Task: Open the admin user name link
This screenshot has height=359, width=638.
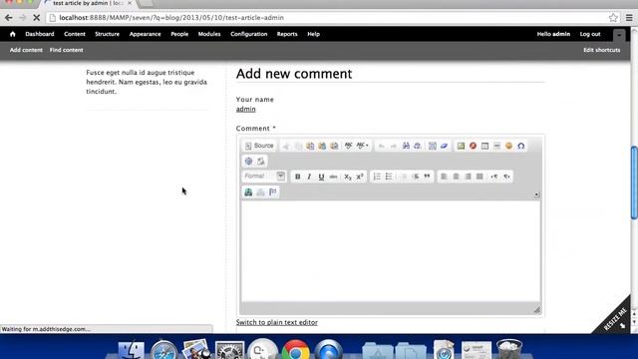Action: [246, 109]
